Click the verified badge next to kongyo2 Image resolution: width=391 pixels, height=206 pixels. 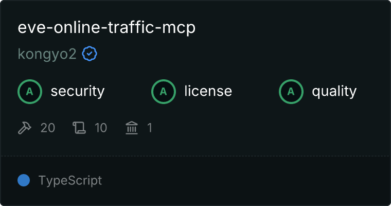(90, 54)
